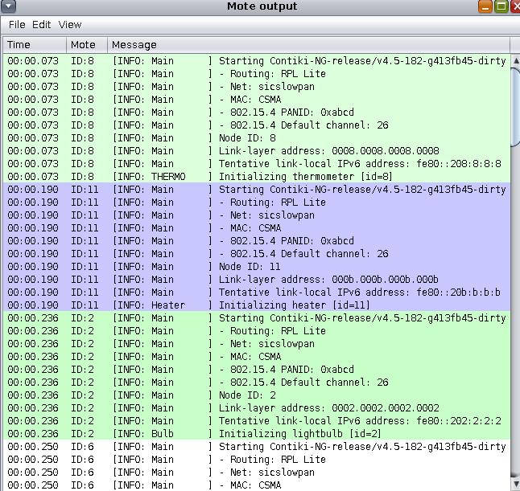Select ID:11 'Routing: RPL Lite' row
The width and height of the screenshot is (520, 491).
click(256, 202)
